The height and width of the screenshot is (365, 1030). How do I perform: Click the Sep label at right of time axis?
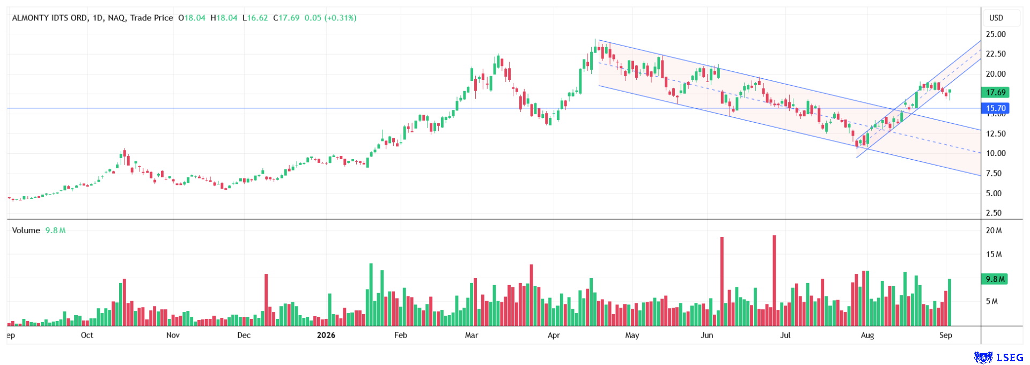[946, 335]
